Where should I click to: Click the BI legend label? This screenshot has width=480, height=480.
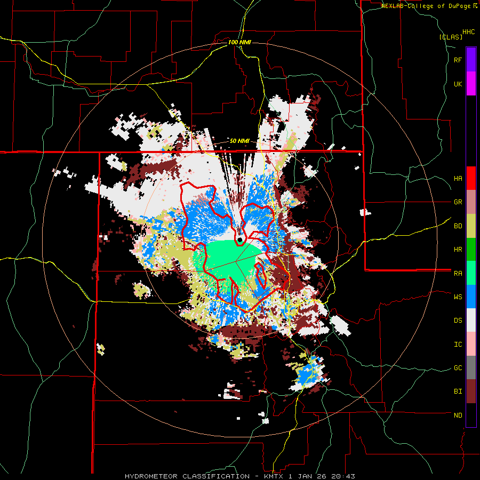(458, 391)
